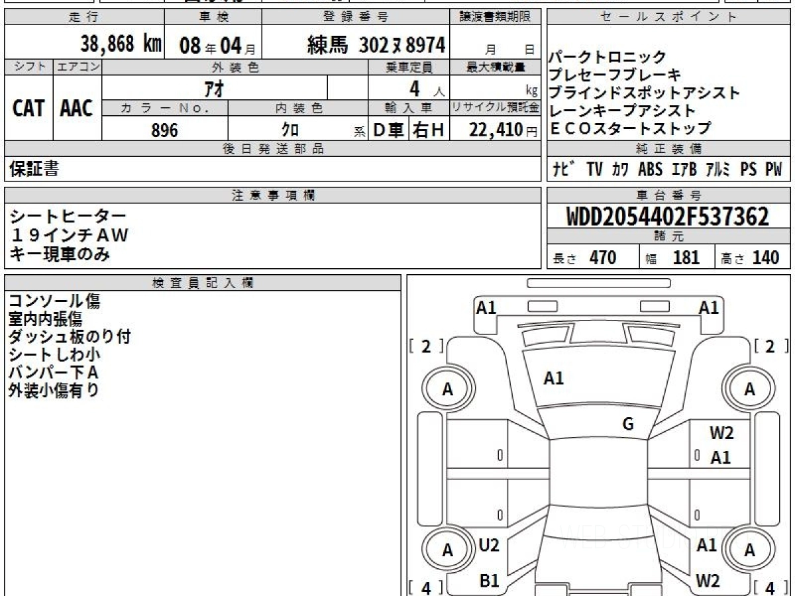
Task: Click the 検査員記入欄 header
Action: pos(203,283)
